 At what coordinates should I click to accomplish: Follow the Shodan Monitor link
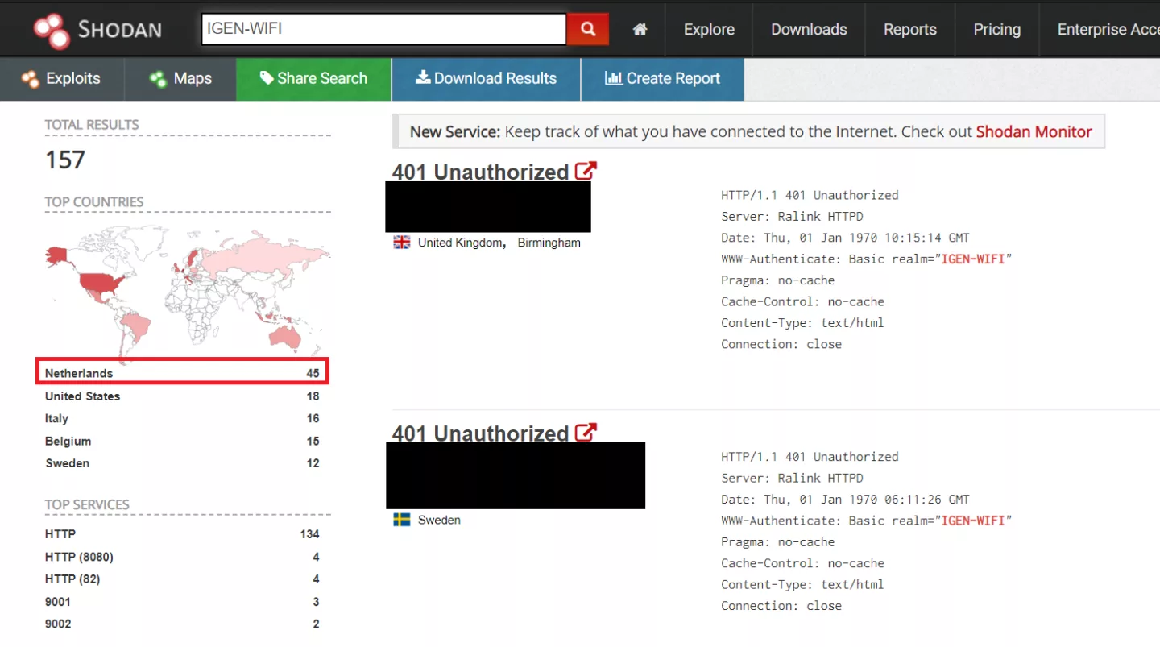point(1034,131)
